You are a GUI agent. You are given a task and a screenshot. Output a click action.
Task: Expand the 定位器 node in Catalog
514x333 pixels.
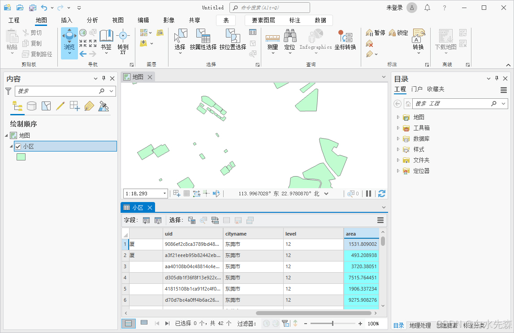(x=398, y=171)
